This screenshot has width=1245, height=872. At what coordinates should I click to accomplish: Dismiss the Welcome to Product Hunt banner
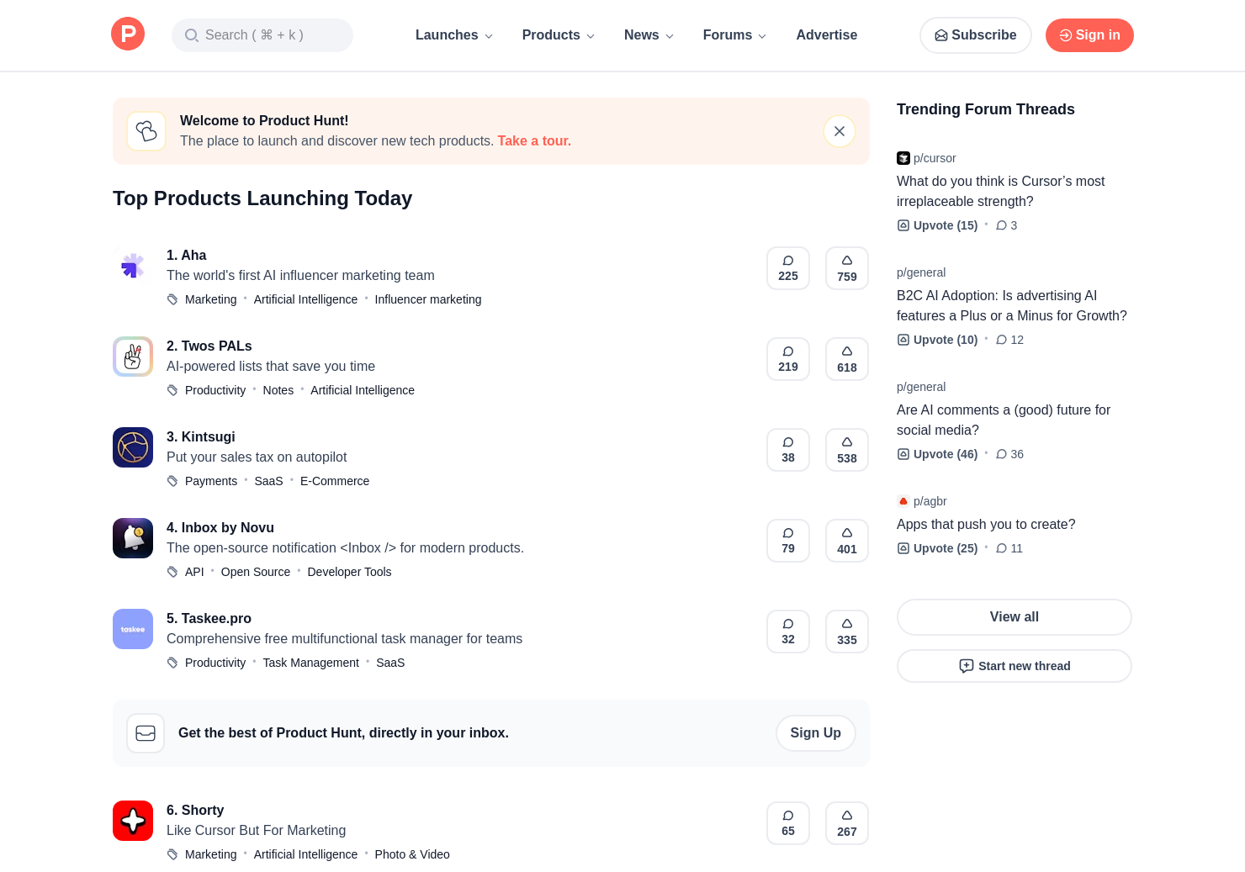click(839, 131)
